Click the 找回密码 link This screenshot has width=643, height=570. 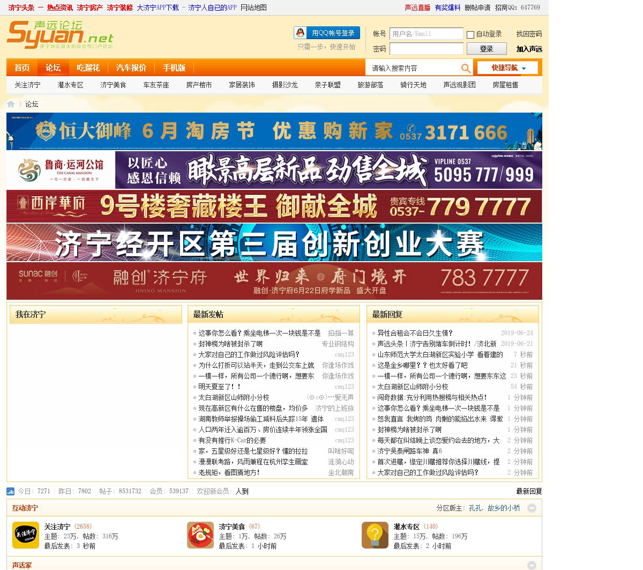[529, 34]
